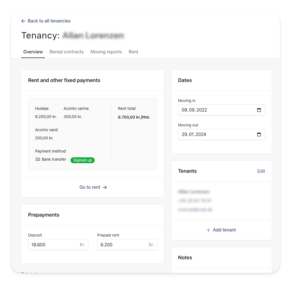Click the 'Prepayments' heading

click(44, 215)
